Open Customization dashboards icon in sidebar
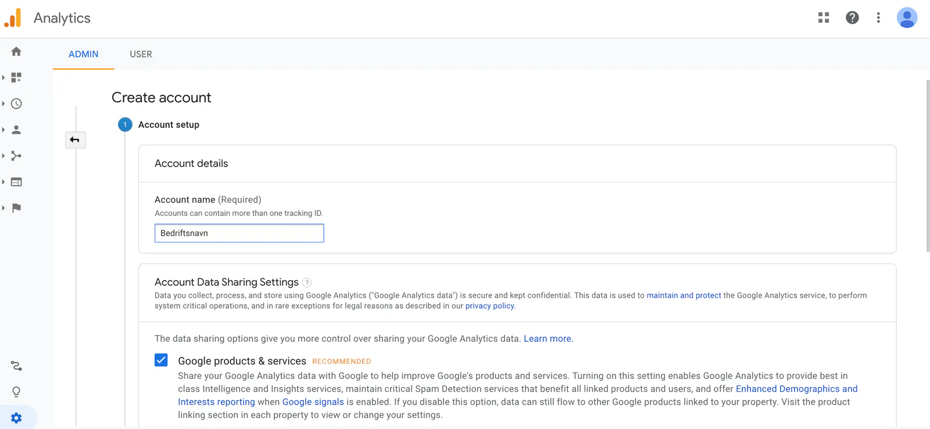930x429 pixels. coord(16,77)
